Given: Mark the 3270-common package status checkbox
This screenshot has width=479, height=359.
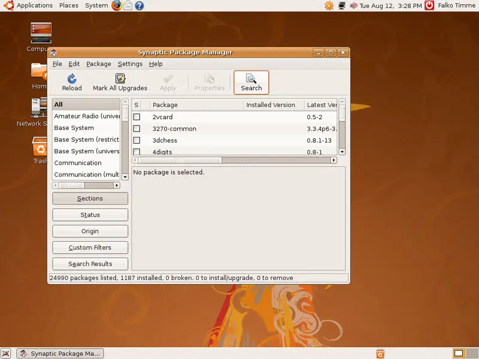Looking at the screenshot, I should 137,129.
